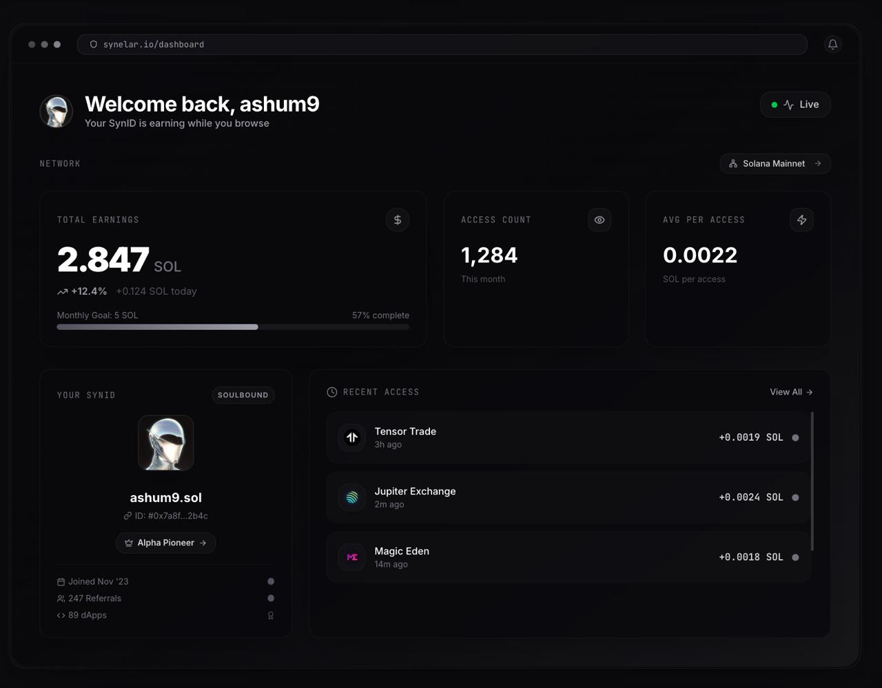
Task: Open the Jupiter Exchange access entry
Action: [568, 497]
